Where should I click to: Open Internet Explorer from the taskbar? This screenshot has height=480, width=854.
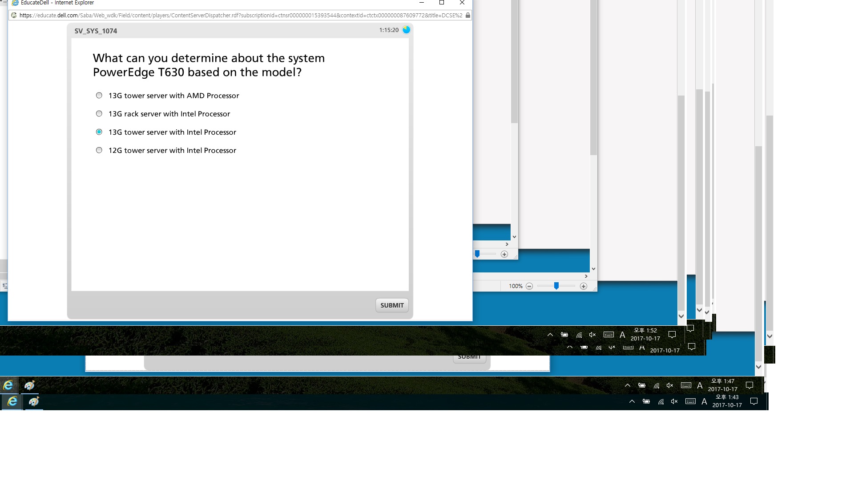pyautogui.click(x=12, y=402)
